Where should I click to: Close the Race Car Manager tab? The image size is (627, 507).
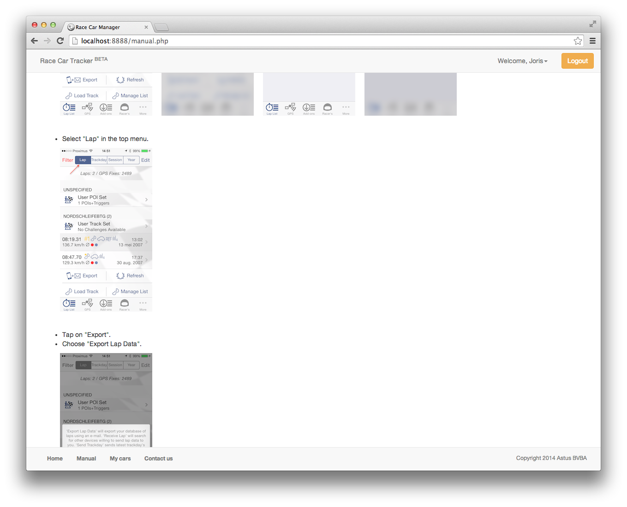(x=146, y=27)
